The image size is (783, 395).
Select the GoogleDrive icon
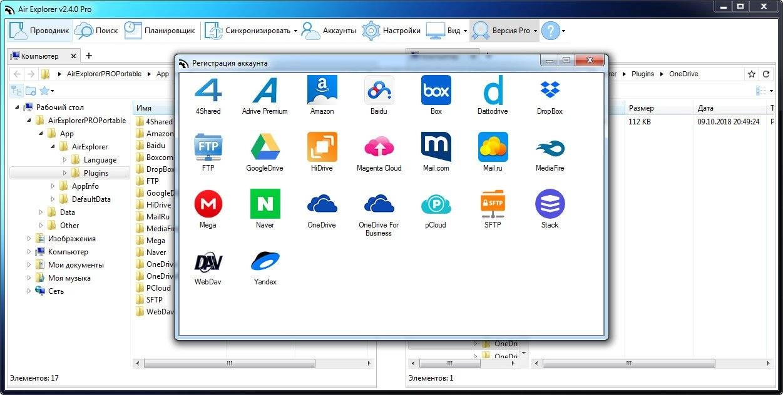[x=265, y=147]
